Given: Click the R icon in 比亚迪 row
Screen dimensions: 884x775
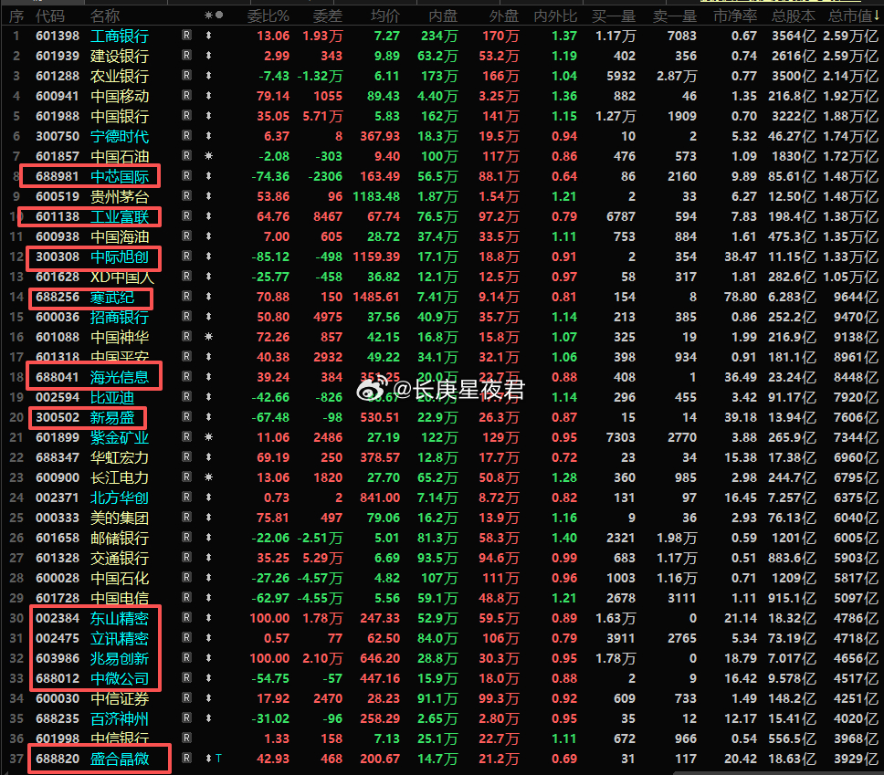Looking at the screenshot, I should (x=186, y=397).
